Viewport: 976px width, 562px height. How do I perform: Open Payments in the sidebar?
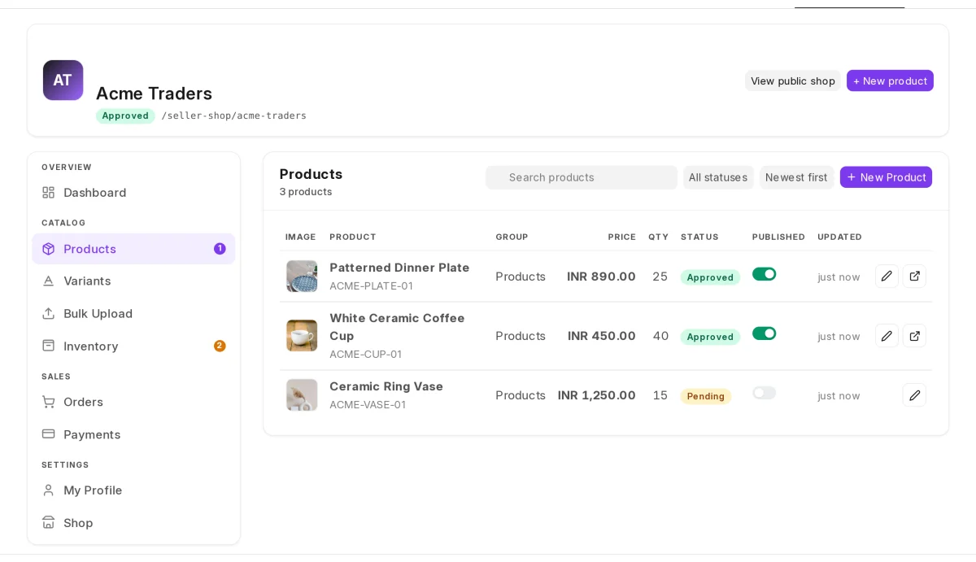click(x=133, y=434)
